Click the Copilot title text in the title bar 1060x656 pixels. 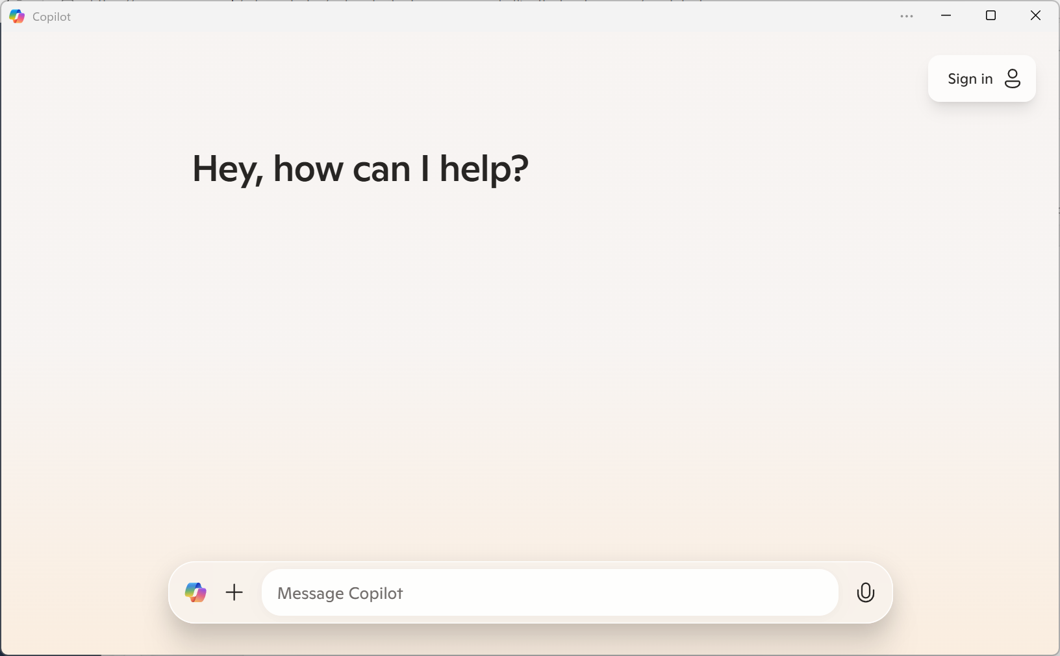tap(51, 17)
